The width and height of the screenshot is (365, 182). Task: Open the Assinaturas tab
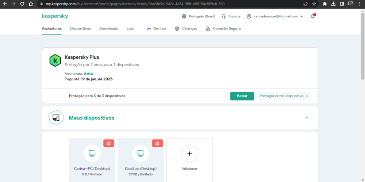click(x=52, y=28)
